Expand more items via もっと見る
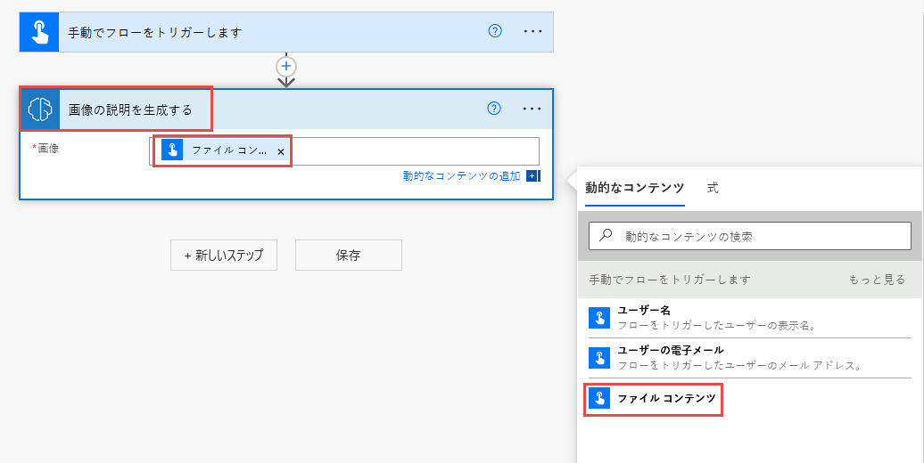Viewport: 924px width, 463px height. pyautogui.click(x=877, y=280)
